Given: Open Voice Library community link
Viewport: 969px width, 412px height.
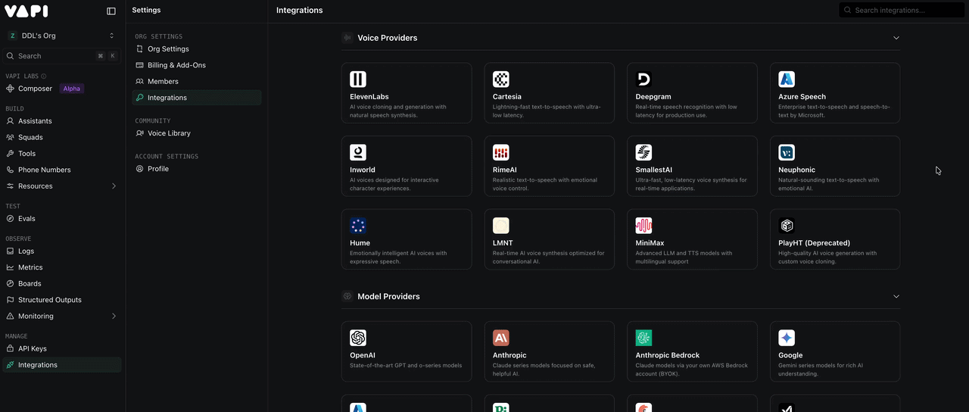Looking at the screenshot, I should point(169,133).
